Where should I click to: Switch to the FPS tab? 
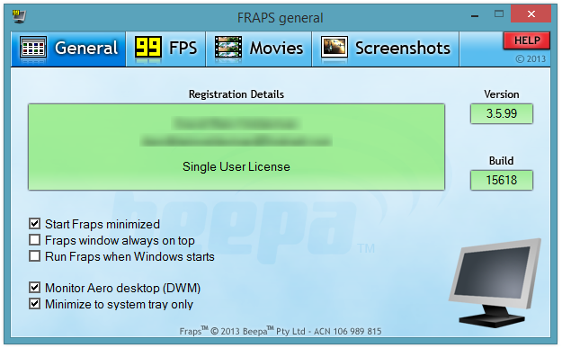166,49
